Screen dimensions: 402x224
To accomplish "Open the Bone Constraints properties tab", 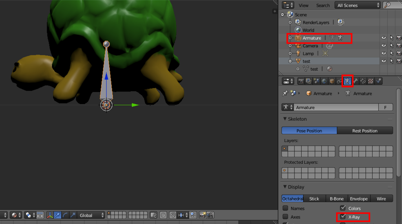I will pos(363,81).
